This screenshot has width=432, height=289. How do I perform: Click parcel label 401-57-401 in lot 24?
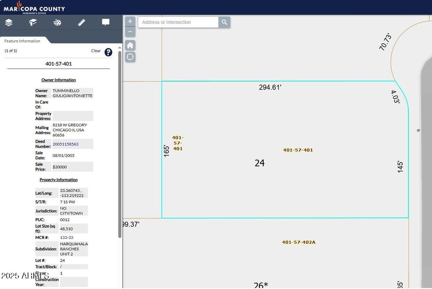298,150
